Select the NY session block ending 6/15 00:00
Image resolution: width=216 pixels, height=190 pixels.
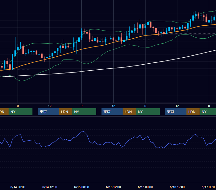tap(84, 112)
